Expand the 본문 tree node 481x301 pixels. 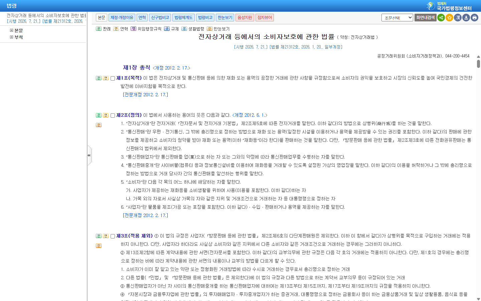tap(11, 30)
